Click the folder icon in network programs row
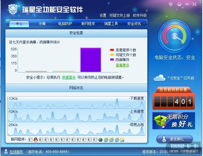The width and height of the screenshot is (203, 156). (x=122, y=140)
